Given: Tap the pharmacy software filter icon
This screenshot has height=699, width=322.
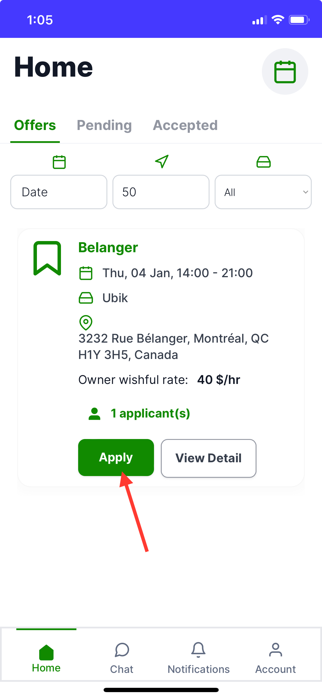Looking at the screenshot, I should (263, 162).
